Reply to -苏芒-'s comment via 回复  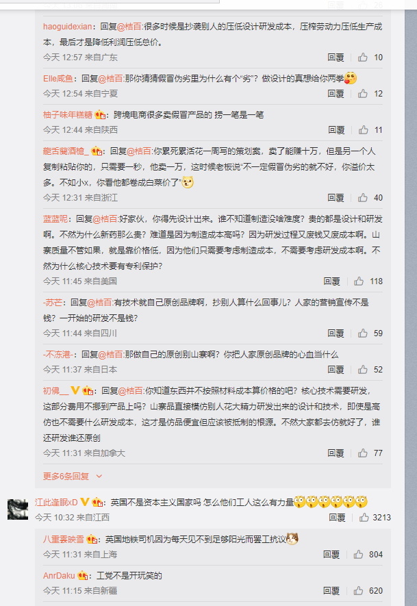pos(336,333)
